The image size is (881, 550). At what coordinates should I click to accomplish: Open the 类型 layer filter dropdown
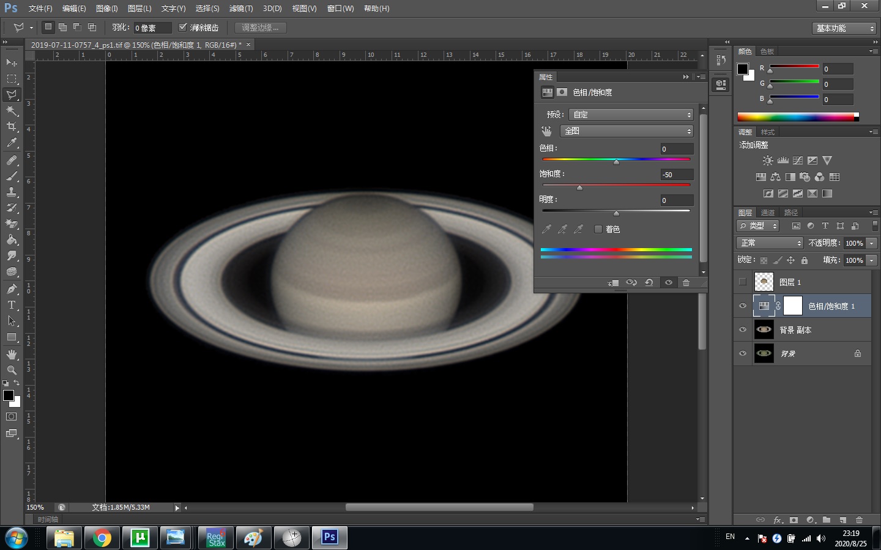click(x=758, y=226)
